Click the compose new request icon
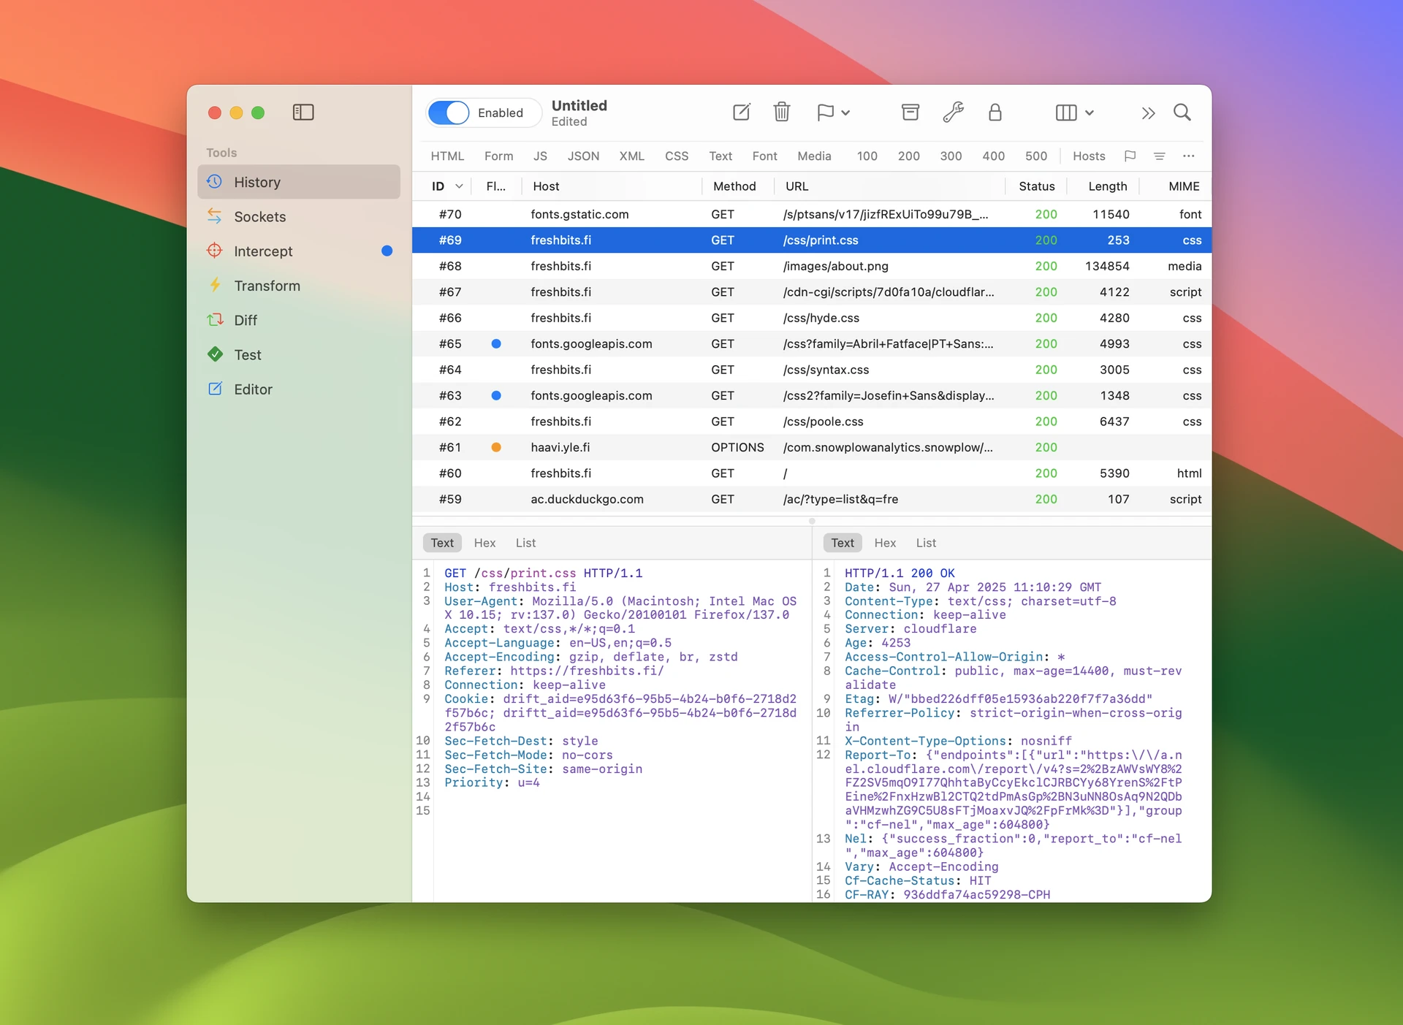Image resolution: width=1403 pixels, height=1025 pixels. point(741,113)
